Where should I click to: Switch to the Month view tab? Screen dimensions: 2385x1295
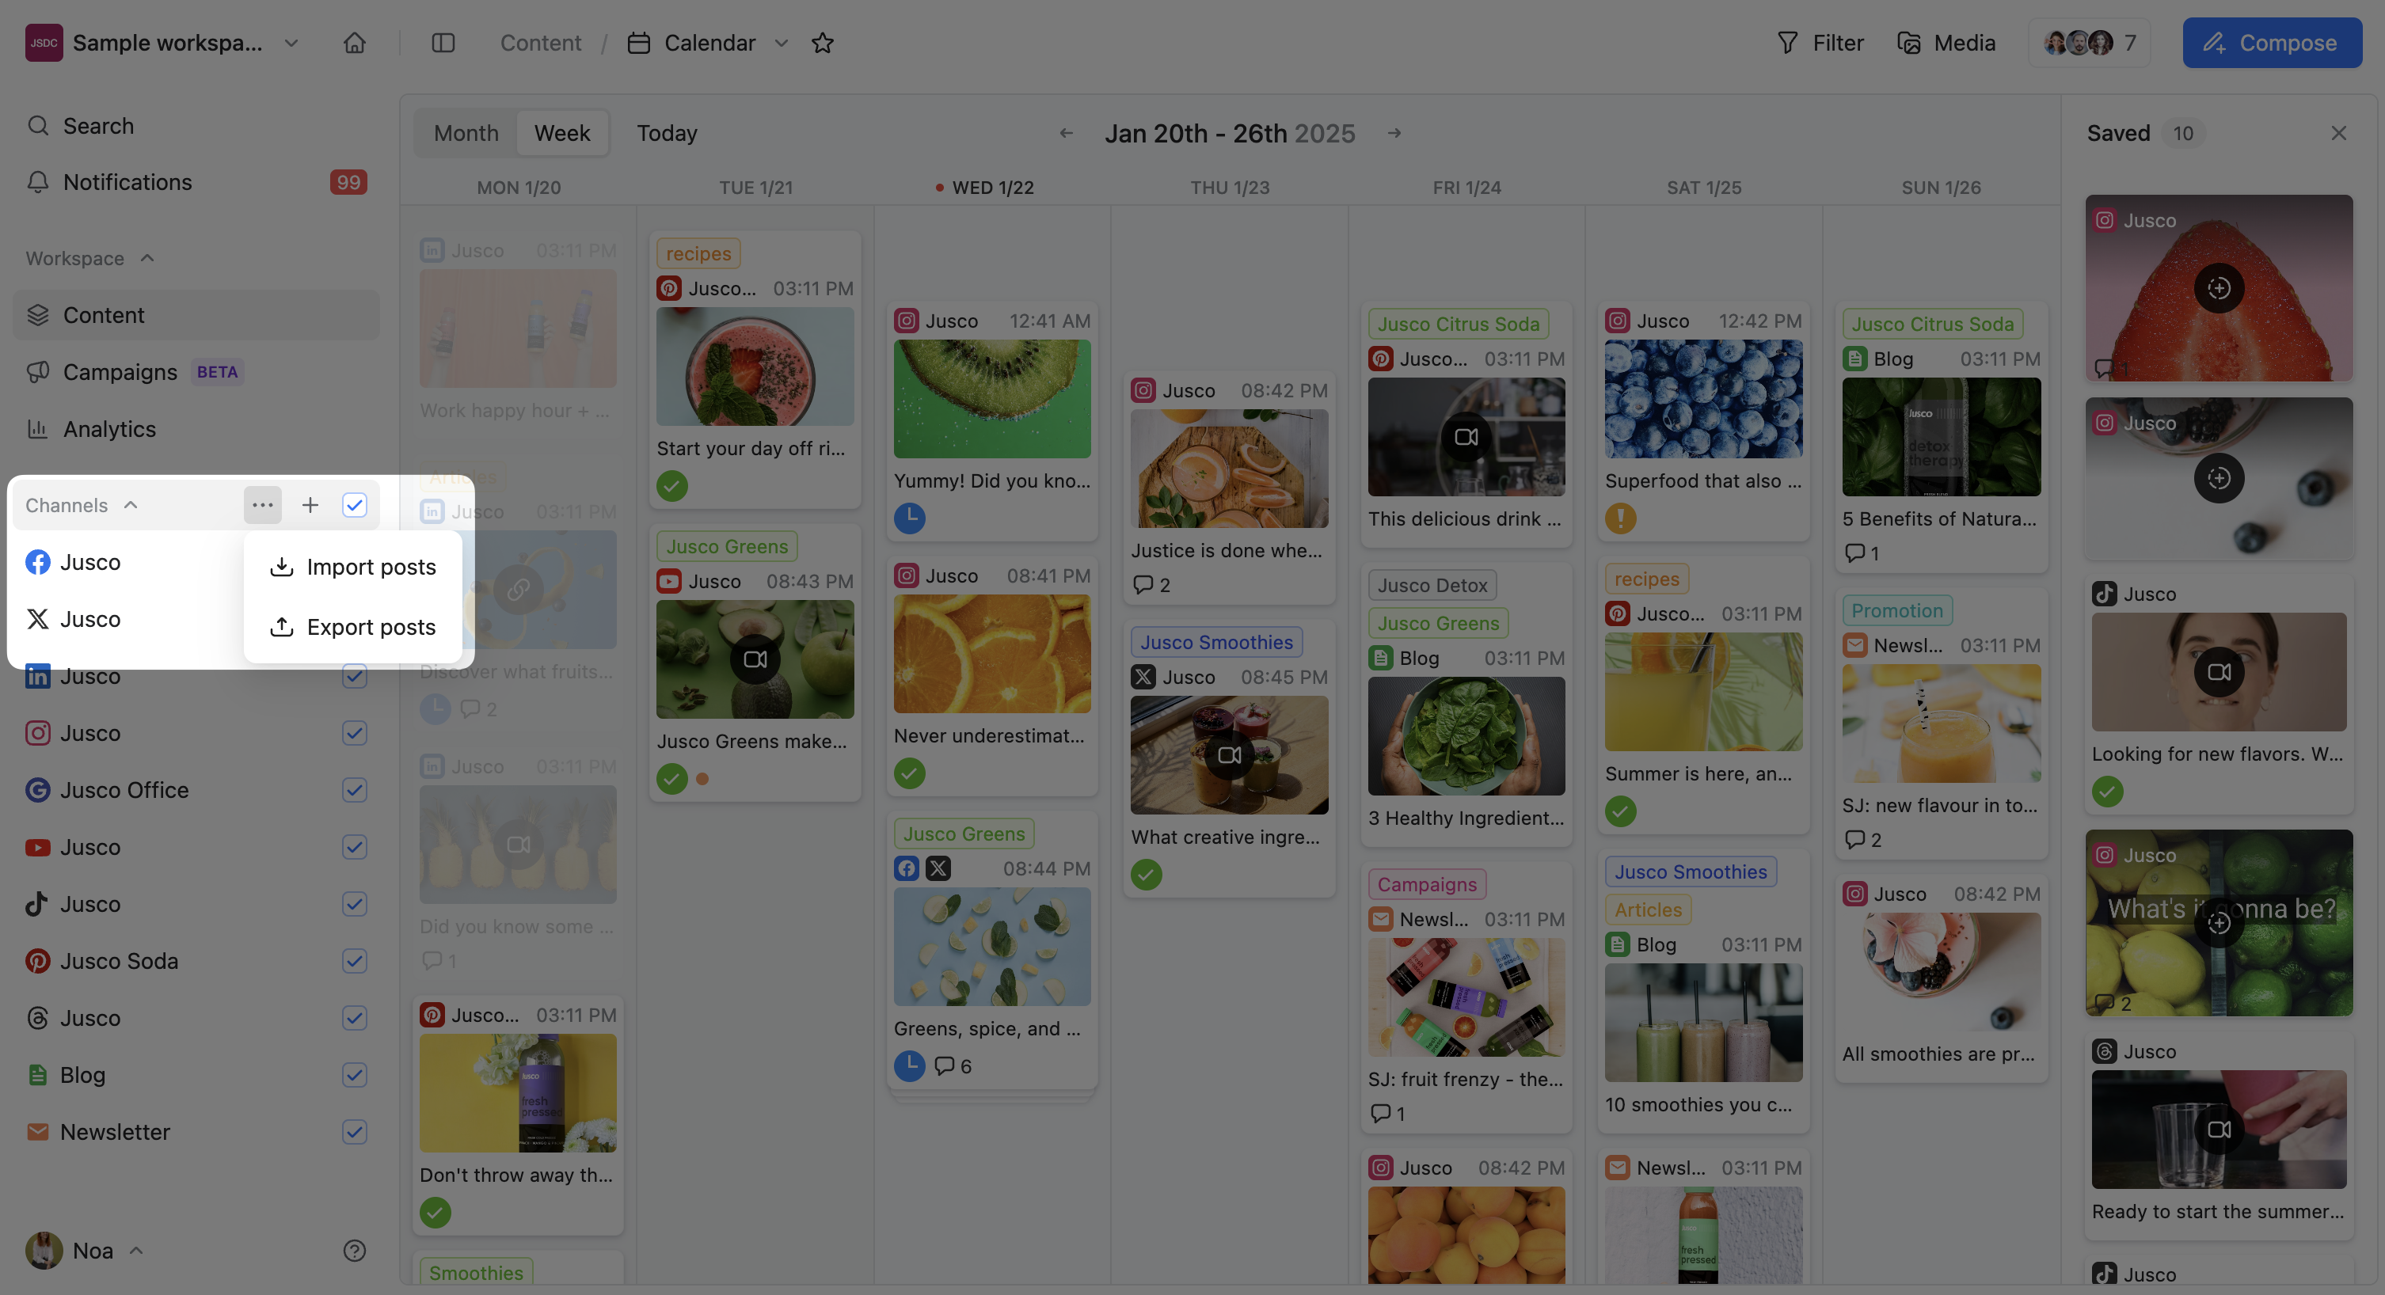pyautogui.click(x=466, y=133)
